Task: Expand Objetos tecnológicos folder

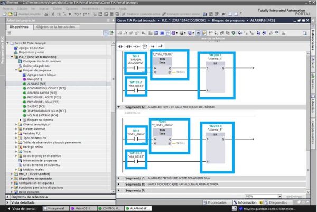Action: [x=16, y=124]
